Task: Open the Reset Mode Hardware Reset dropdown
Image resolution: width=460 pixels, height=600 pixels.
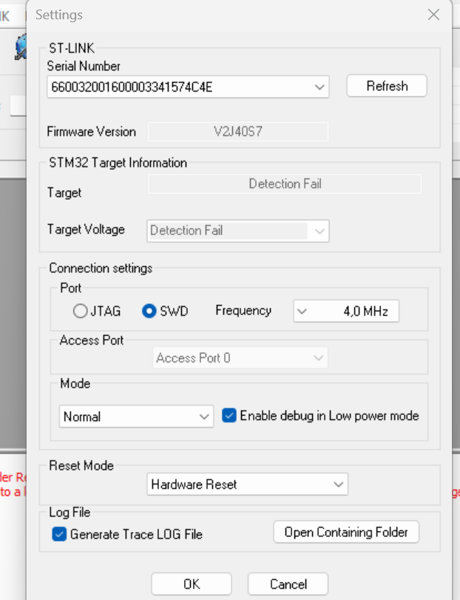Action: [248, 485]
